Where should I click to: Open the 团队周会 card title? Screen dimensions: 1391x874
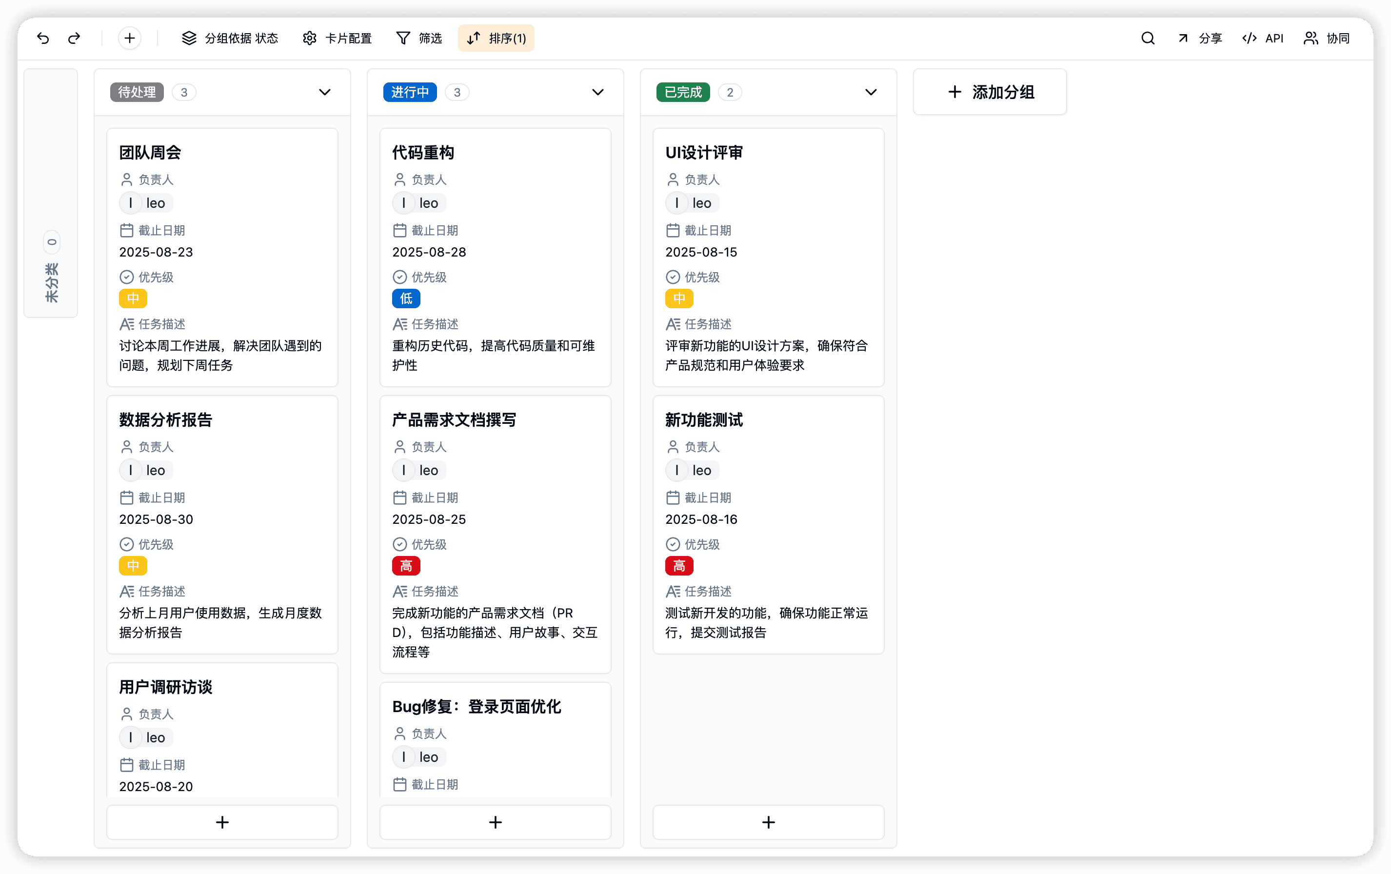pos(150,153)
